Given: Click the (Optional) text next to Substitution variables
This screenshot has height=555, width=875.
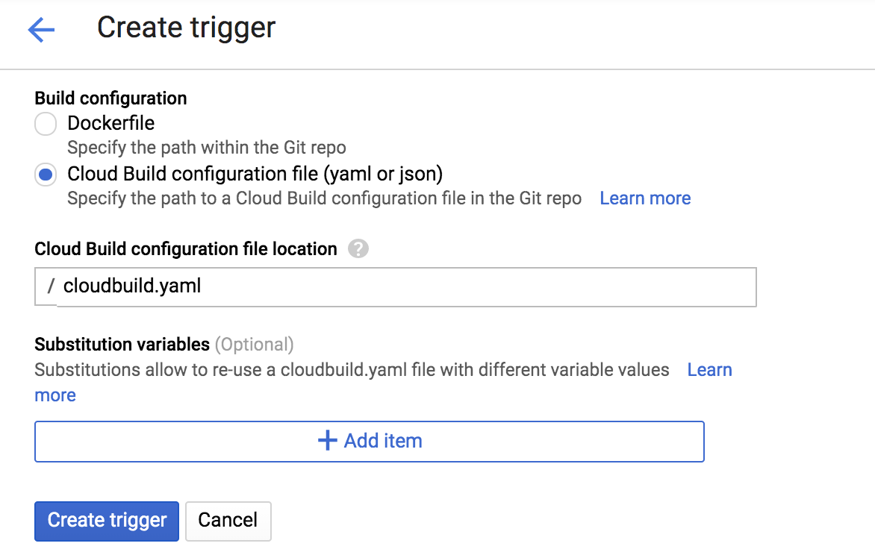Looking at the screenshot, I should [254, 344].
